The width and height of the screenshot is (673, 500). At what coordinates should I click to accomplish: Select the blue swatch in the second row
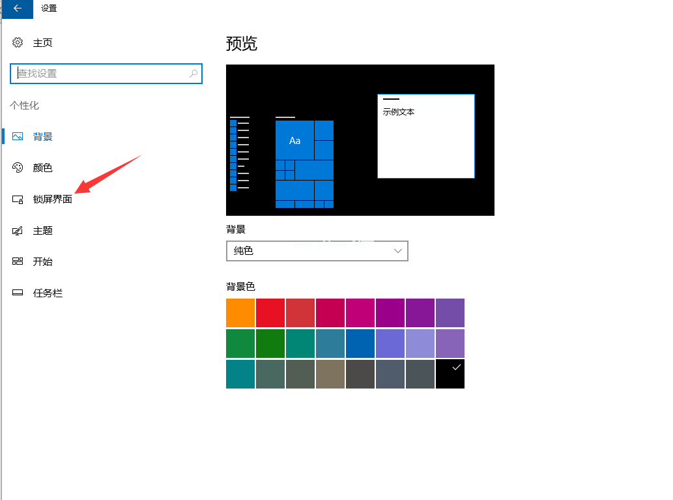[360, 344]
